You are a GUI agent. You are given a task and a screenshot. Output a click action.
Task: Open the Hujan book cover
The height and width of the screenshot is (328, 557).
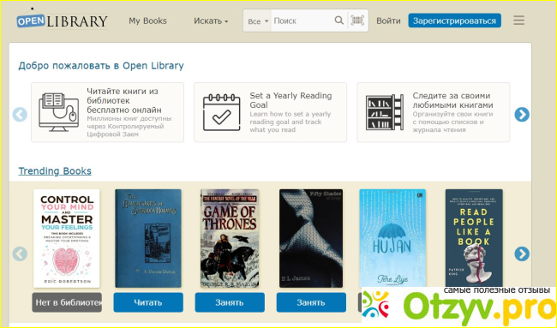pos(392,238)
